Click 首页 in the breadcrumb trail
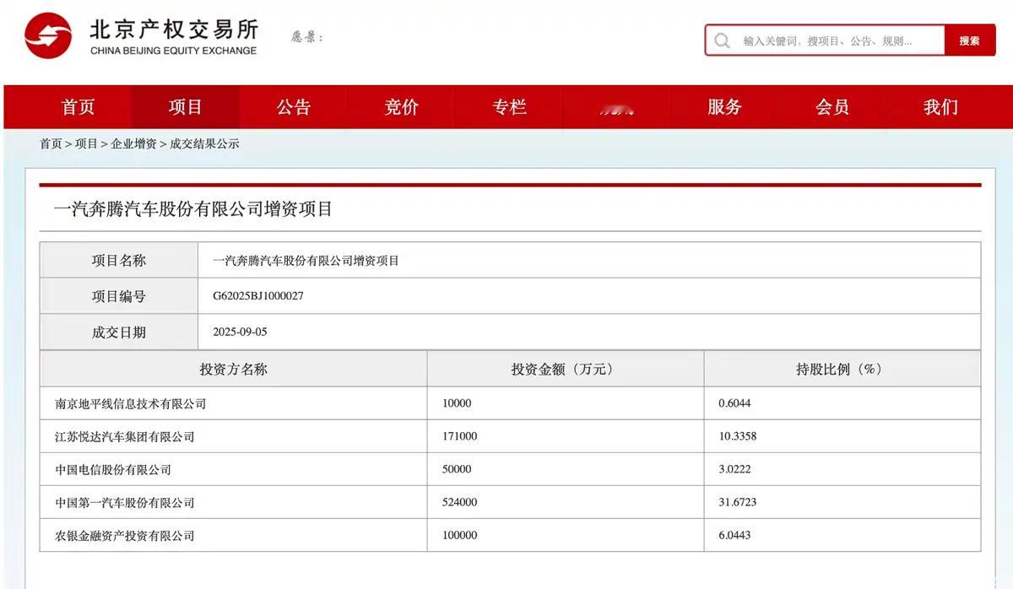Screen dimensions: 1013x589 pyautogui.click(x=51, y=144)
